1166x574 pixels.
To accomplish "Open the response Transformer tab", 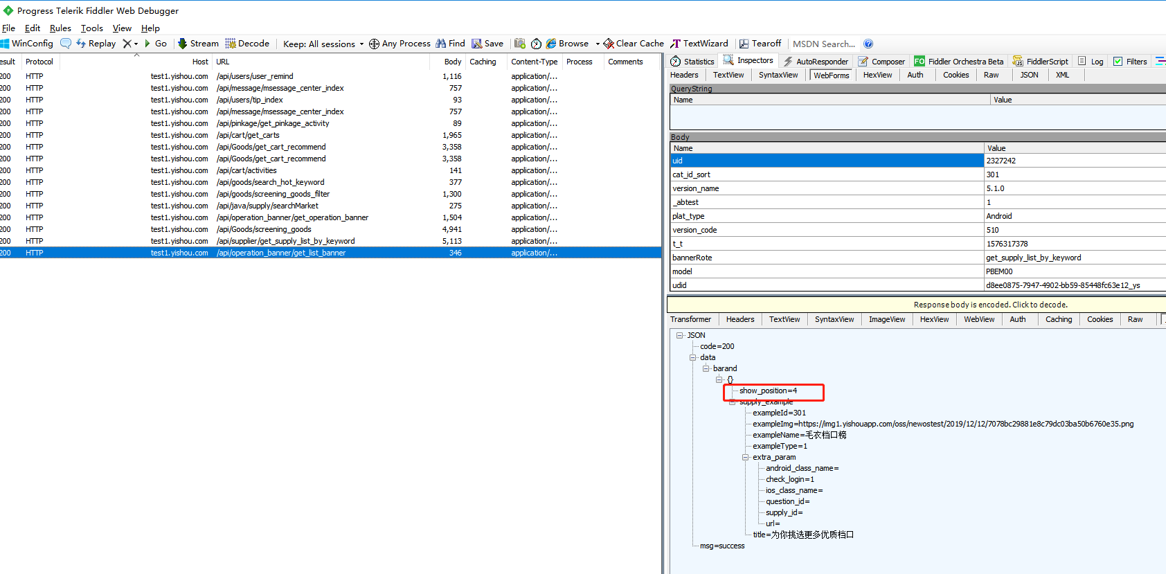I will [690, 319].
